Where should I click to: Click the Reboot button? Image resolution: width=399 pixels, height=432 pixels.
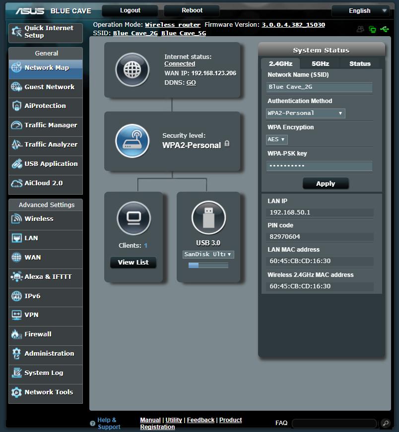(x=192, y=10)
